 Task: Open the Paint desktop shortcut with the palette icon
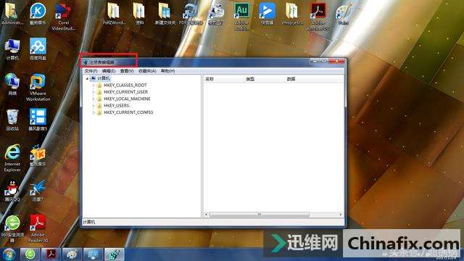click(344, 14)
